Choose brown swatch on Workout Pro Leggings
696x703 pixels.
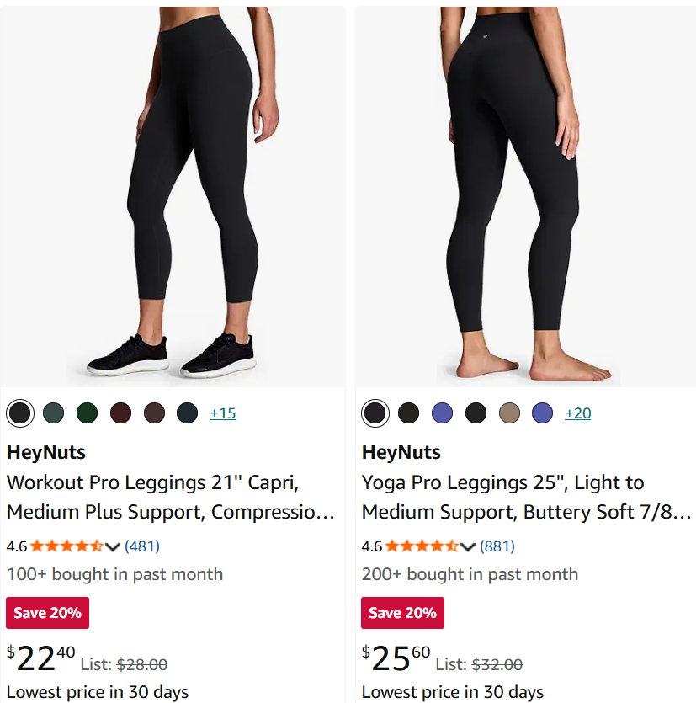click(154, 413)
